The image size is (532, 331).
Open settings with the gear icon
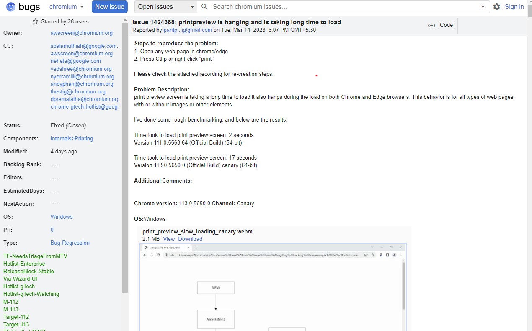point(496,7)
